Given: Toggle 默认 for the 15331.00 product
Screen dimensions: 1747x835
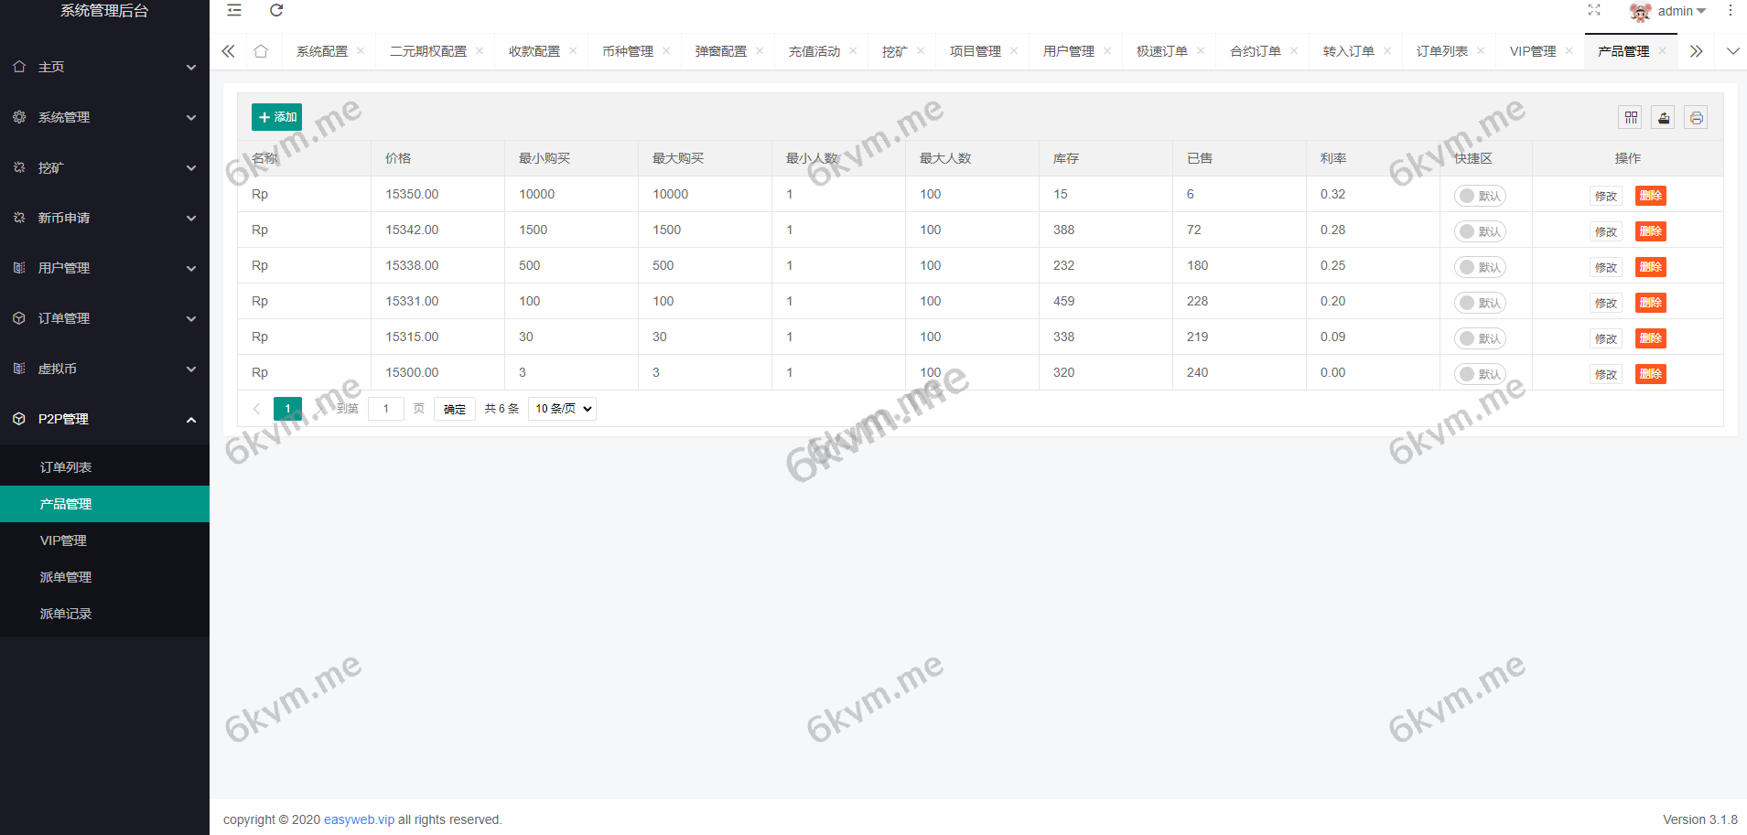Looking at the screenshot, I should click(1480, 302).
